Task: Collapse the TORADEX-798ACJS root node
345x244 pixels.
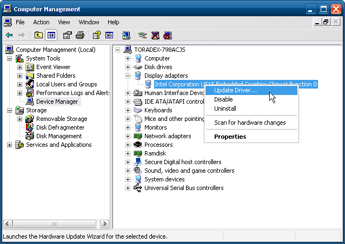Action: (118, 50)
